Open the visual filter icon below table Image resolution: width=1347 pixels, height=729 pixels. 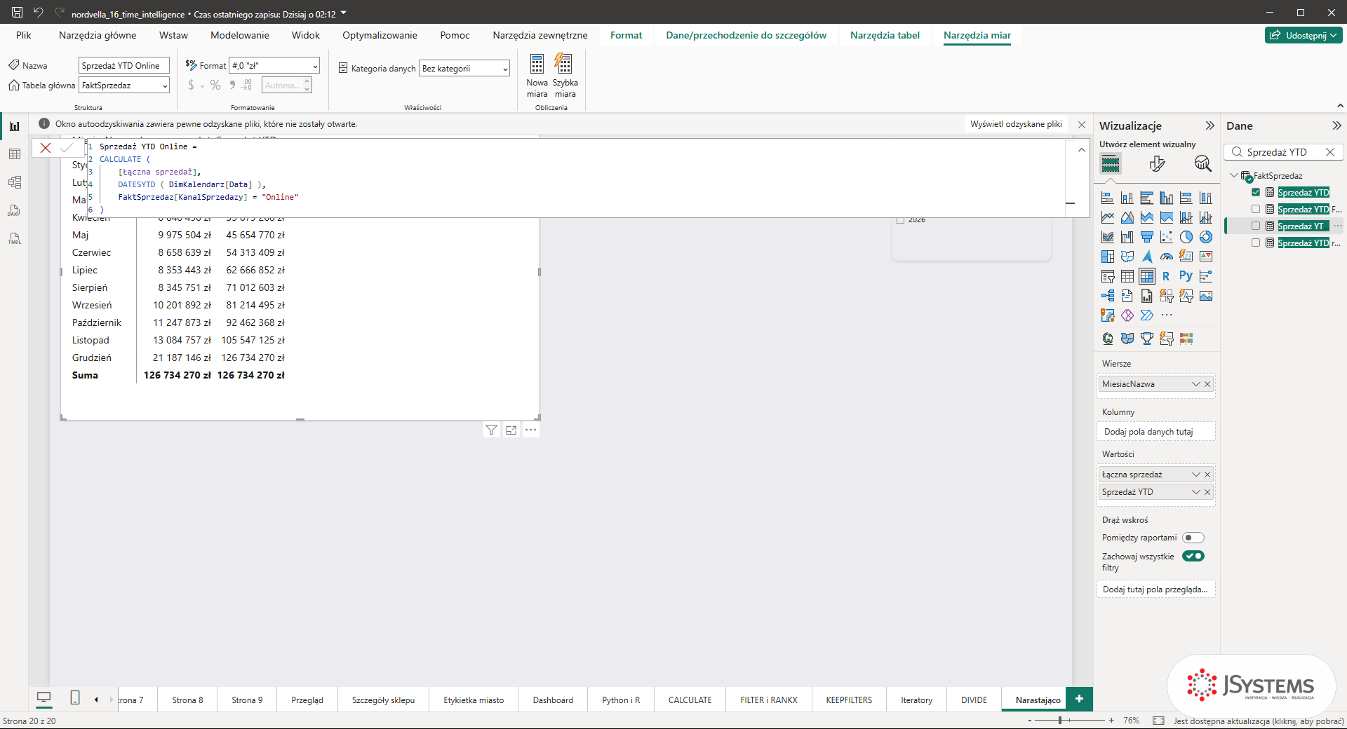click(x=492, y=430)
